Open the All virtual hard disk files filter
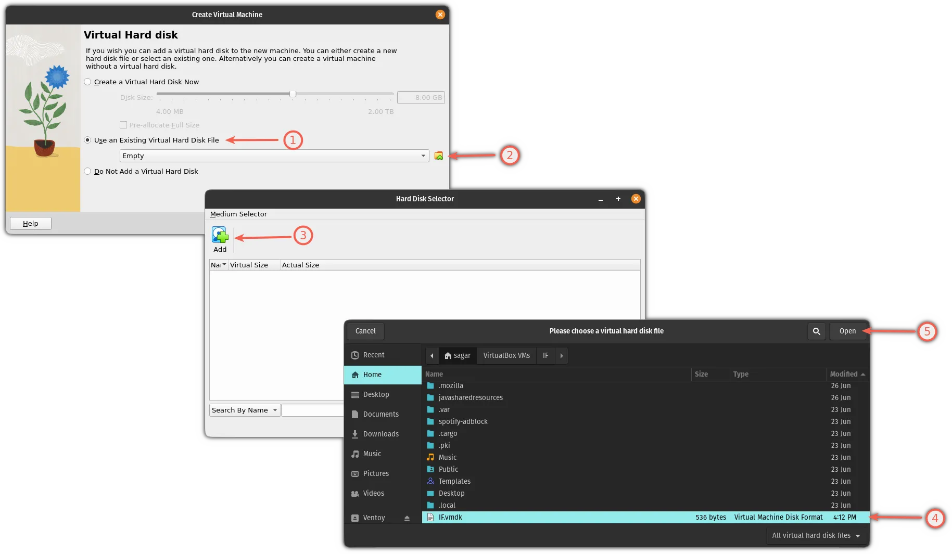The height and width of the screenshot is (554, 952). 816,536
